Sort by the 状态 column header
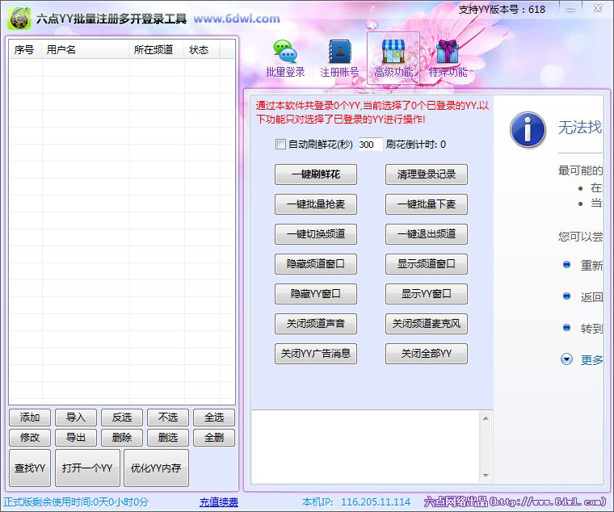This screenshot has height=512, width=614. point(202,50)
